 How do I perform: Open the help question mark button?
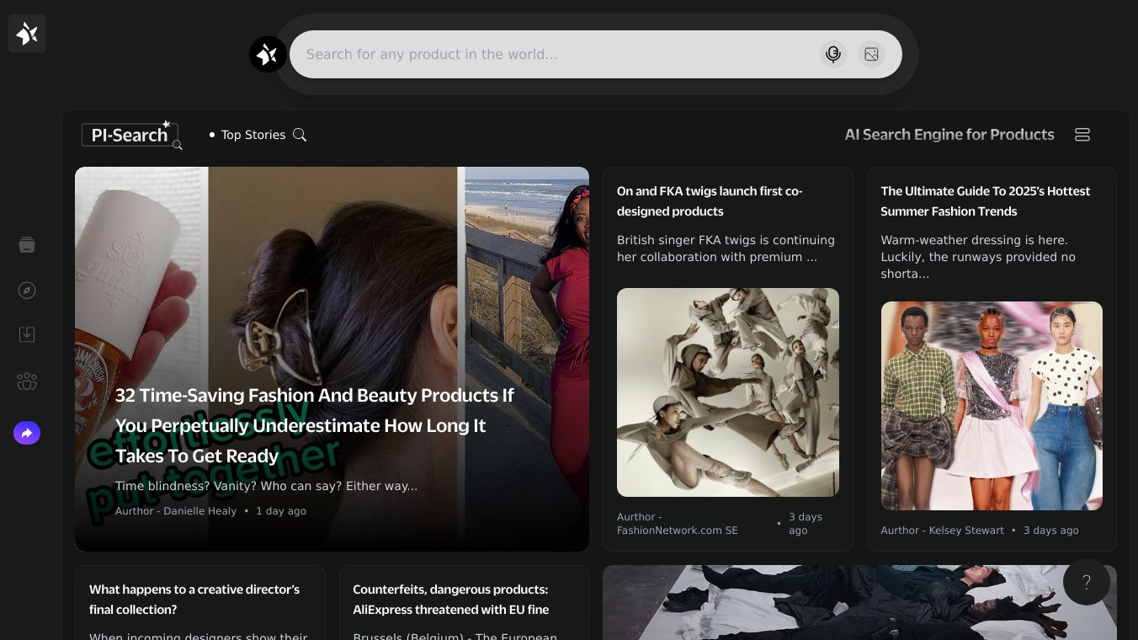1086,582
